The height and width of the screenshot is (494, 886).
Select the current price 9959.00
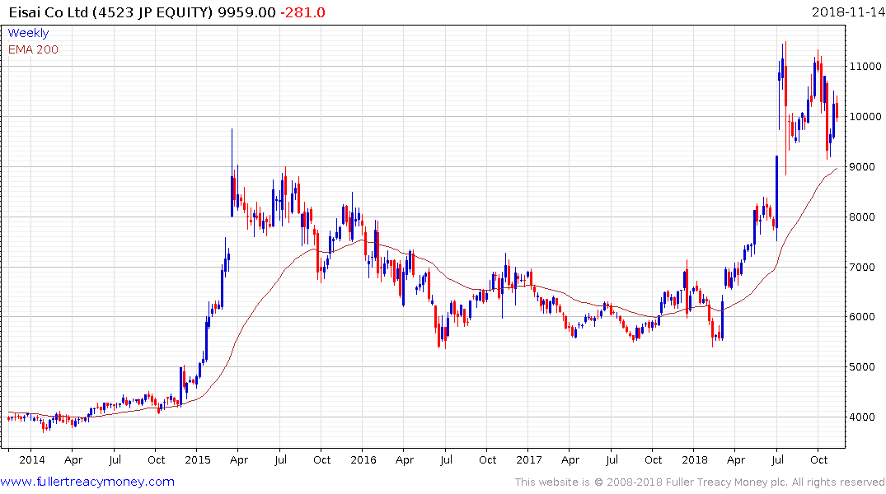247,12
